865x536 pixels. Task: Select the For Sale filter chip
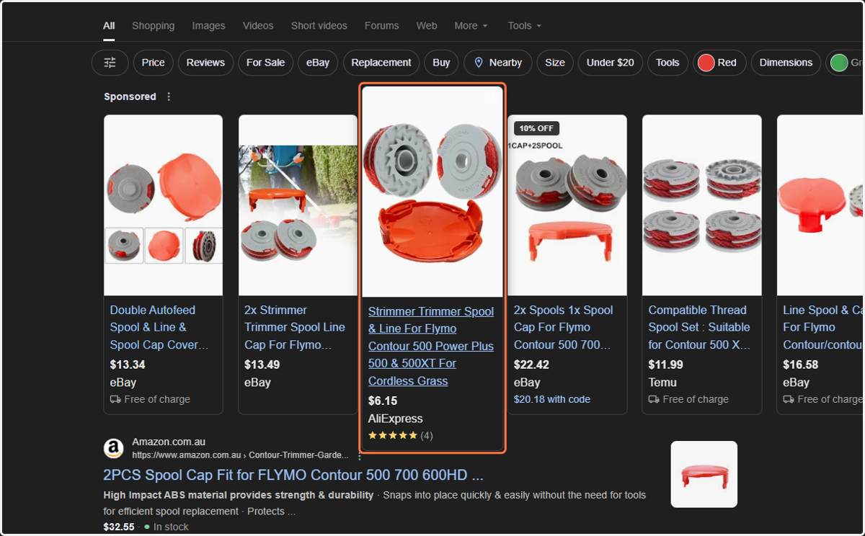(x=265, y=63)
